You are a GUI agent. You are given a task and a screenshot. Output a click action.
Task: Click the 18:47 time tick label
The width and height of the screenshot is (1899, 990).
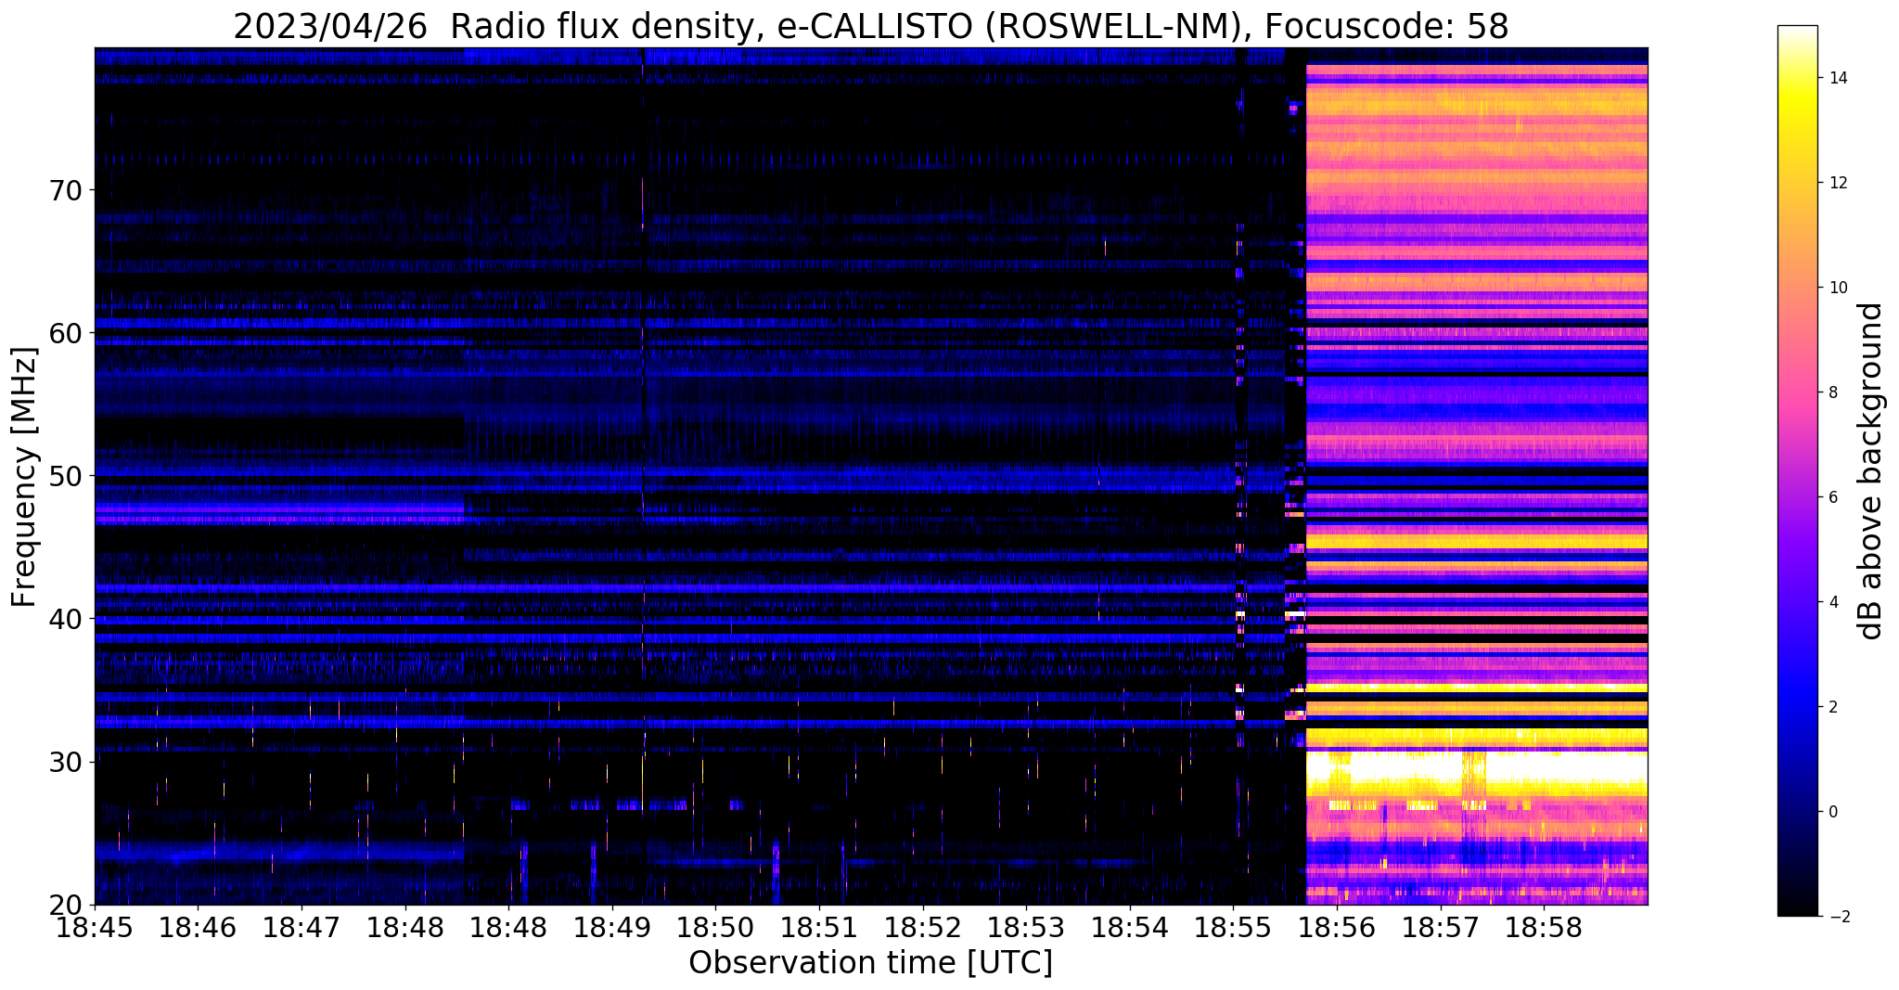pos(302,929)
